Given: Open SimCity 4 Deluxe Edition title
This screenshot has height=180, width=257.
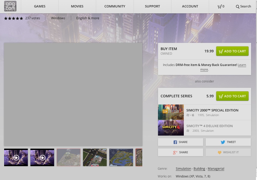Looking at the screenshot, I should point(210,126).
